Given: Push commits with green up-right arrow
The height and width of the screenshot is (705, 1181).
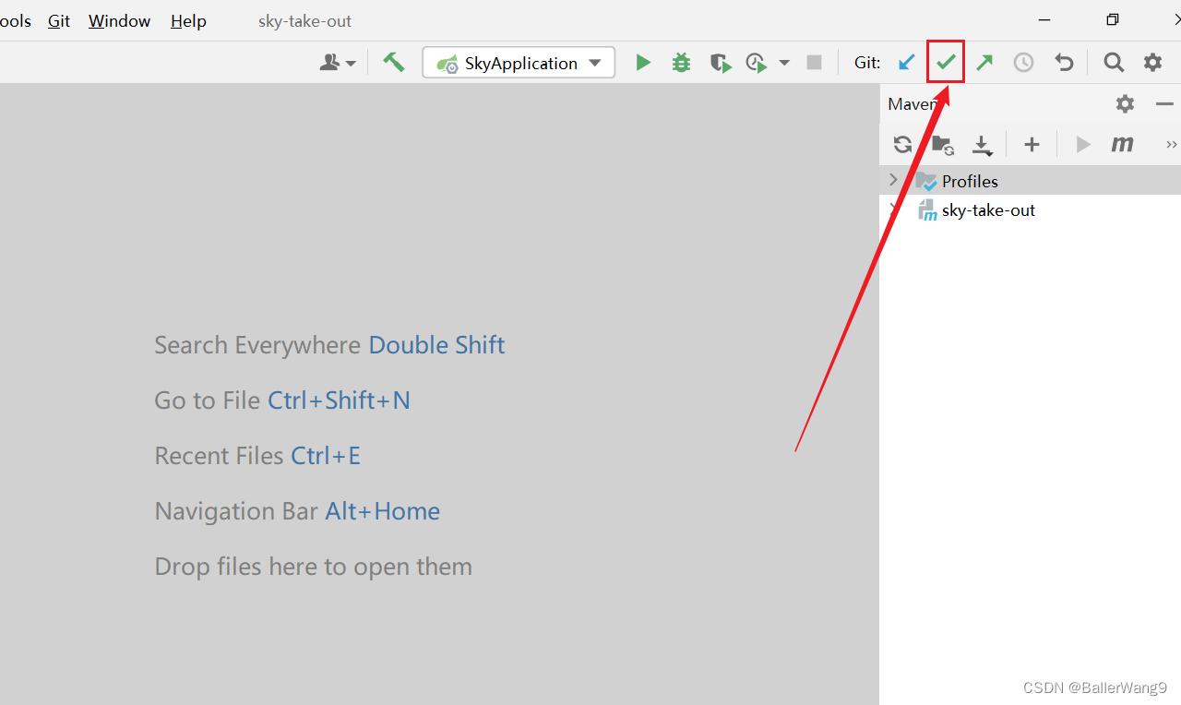Looking at the screenshot, I should pyautogui.click(x=984, y=63).
